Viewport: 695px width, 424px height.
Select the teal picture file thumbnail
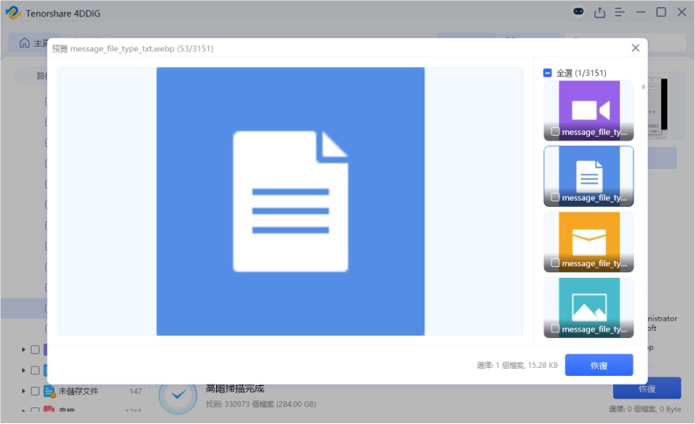pos(589,307)
